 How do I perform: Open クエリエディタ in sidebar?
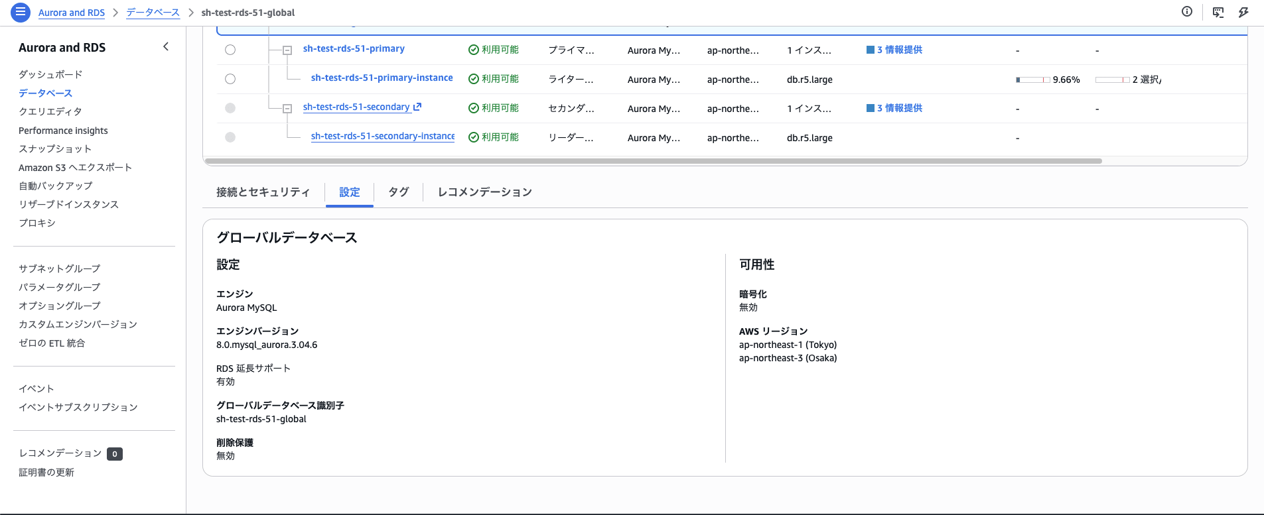[x=50, y=111]
